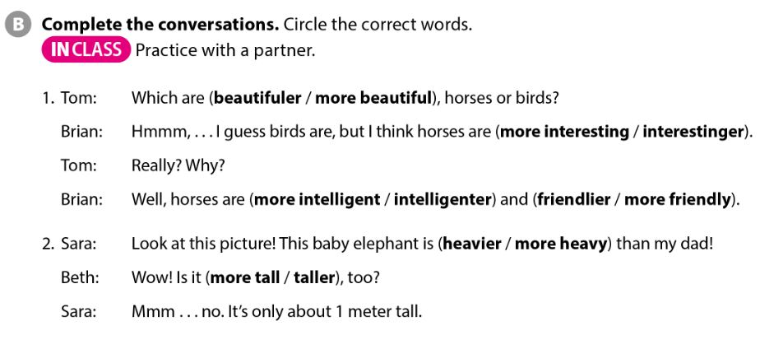Choose "more intelligent" in Brian's reply

tap(317, 199)
